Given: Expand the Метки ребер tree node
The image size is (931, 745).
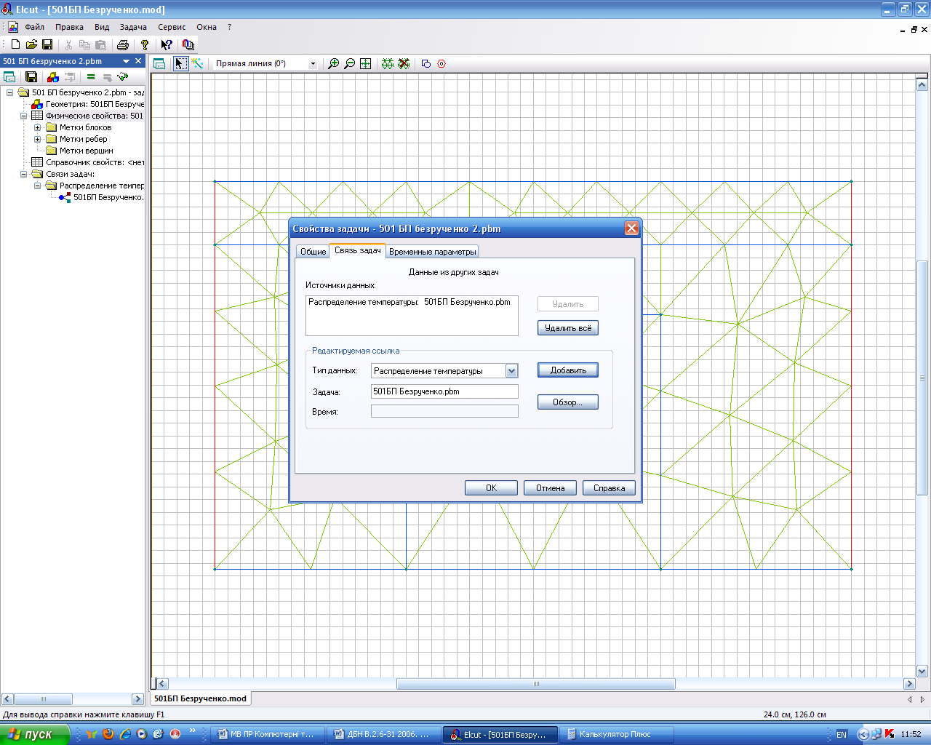Looking at the screenshot, I should tap(38, 139).
